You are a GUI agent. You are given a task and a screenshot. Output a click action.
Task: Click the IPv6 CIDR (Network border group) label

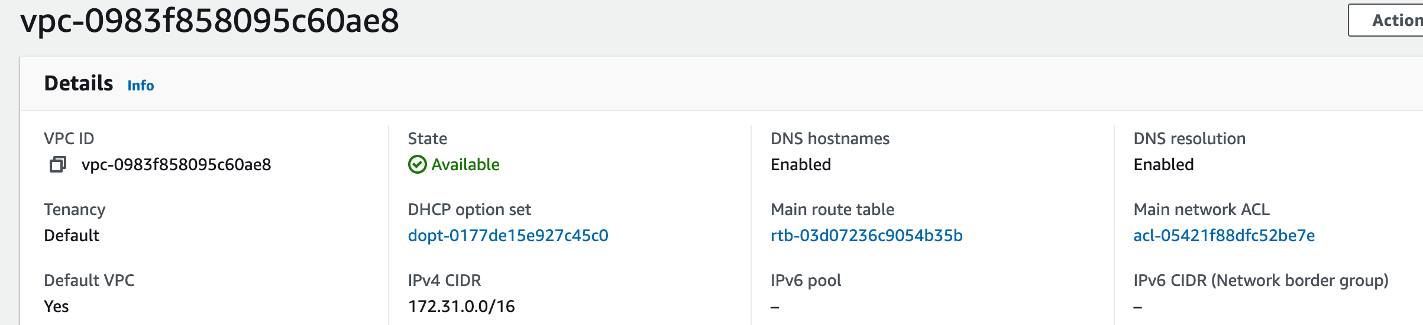[1260, 280]
